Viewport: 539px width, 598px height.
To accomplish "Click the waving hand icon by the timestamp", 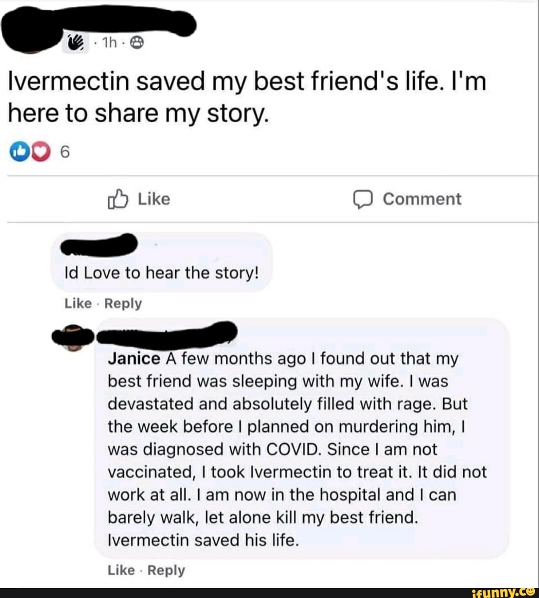I will coord(74,42).
